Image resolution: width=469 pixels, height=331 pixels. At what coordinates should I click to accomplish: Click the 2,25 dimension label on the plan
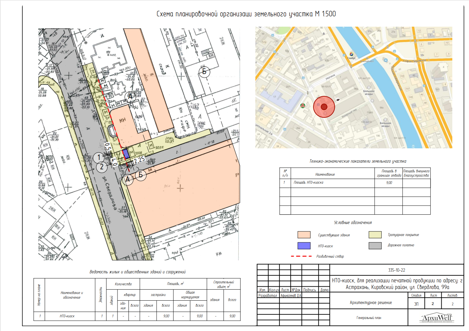[139, 160]
